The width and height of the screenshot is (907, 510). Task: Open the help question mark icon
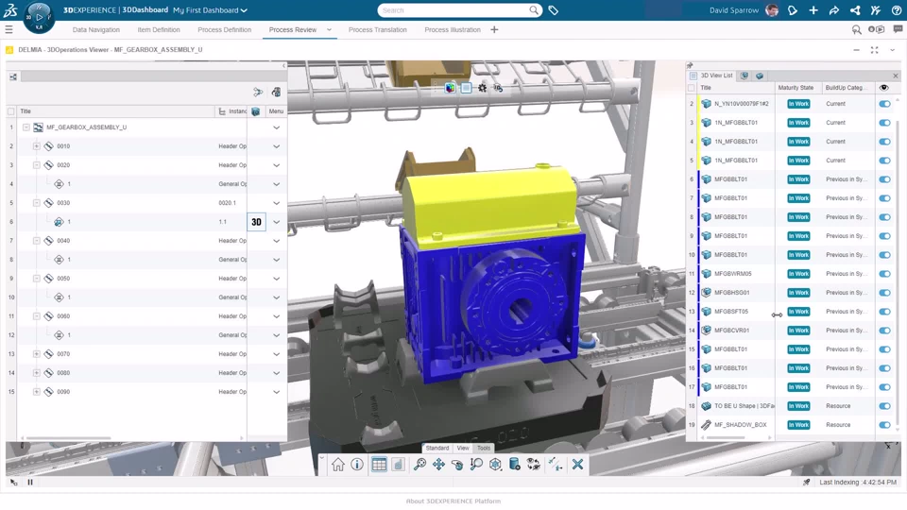click(897, 10)
